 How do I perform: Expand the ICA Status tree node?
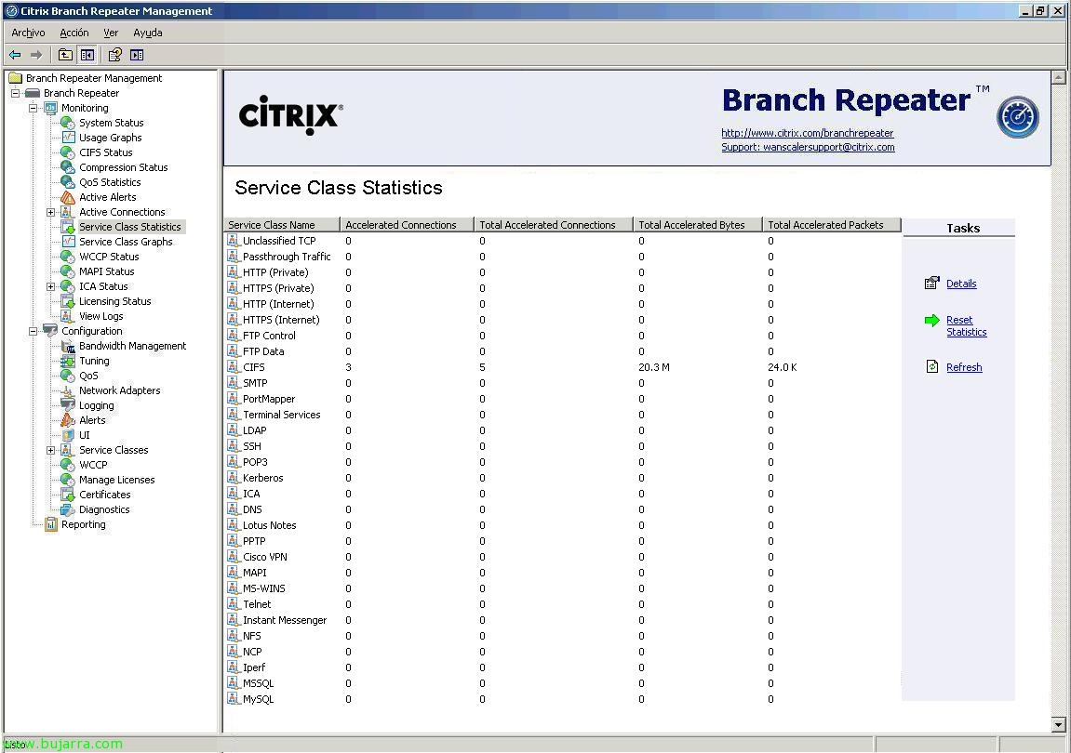(50, 286)
